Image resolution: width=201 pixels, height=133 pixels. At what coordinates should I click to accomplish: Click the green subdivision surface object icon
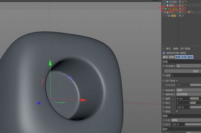[166, 9]
